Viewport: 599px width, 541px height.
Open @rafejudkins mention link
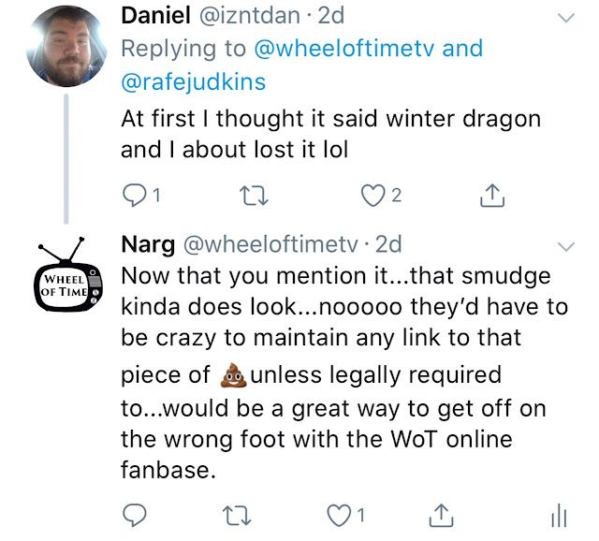pyautogui.click(x=193, y=82)
